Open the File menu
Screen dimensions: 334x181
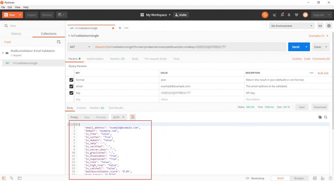click(3, 7)
